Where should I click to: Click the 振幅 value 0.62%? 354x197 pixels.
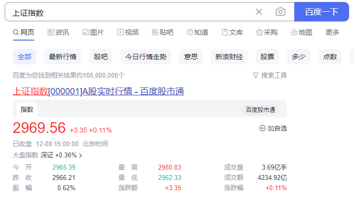click(67, 188)
